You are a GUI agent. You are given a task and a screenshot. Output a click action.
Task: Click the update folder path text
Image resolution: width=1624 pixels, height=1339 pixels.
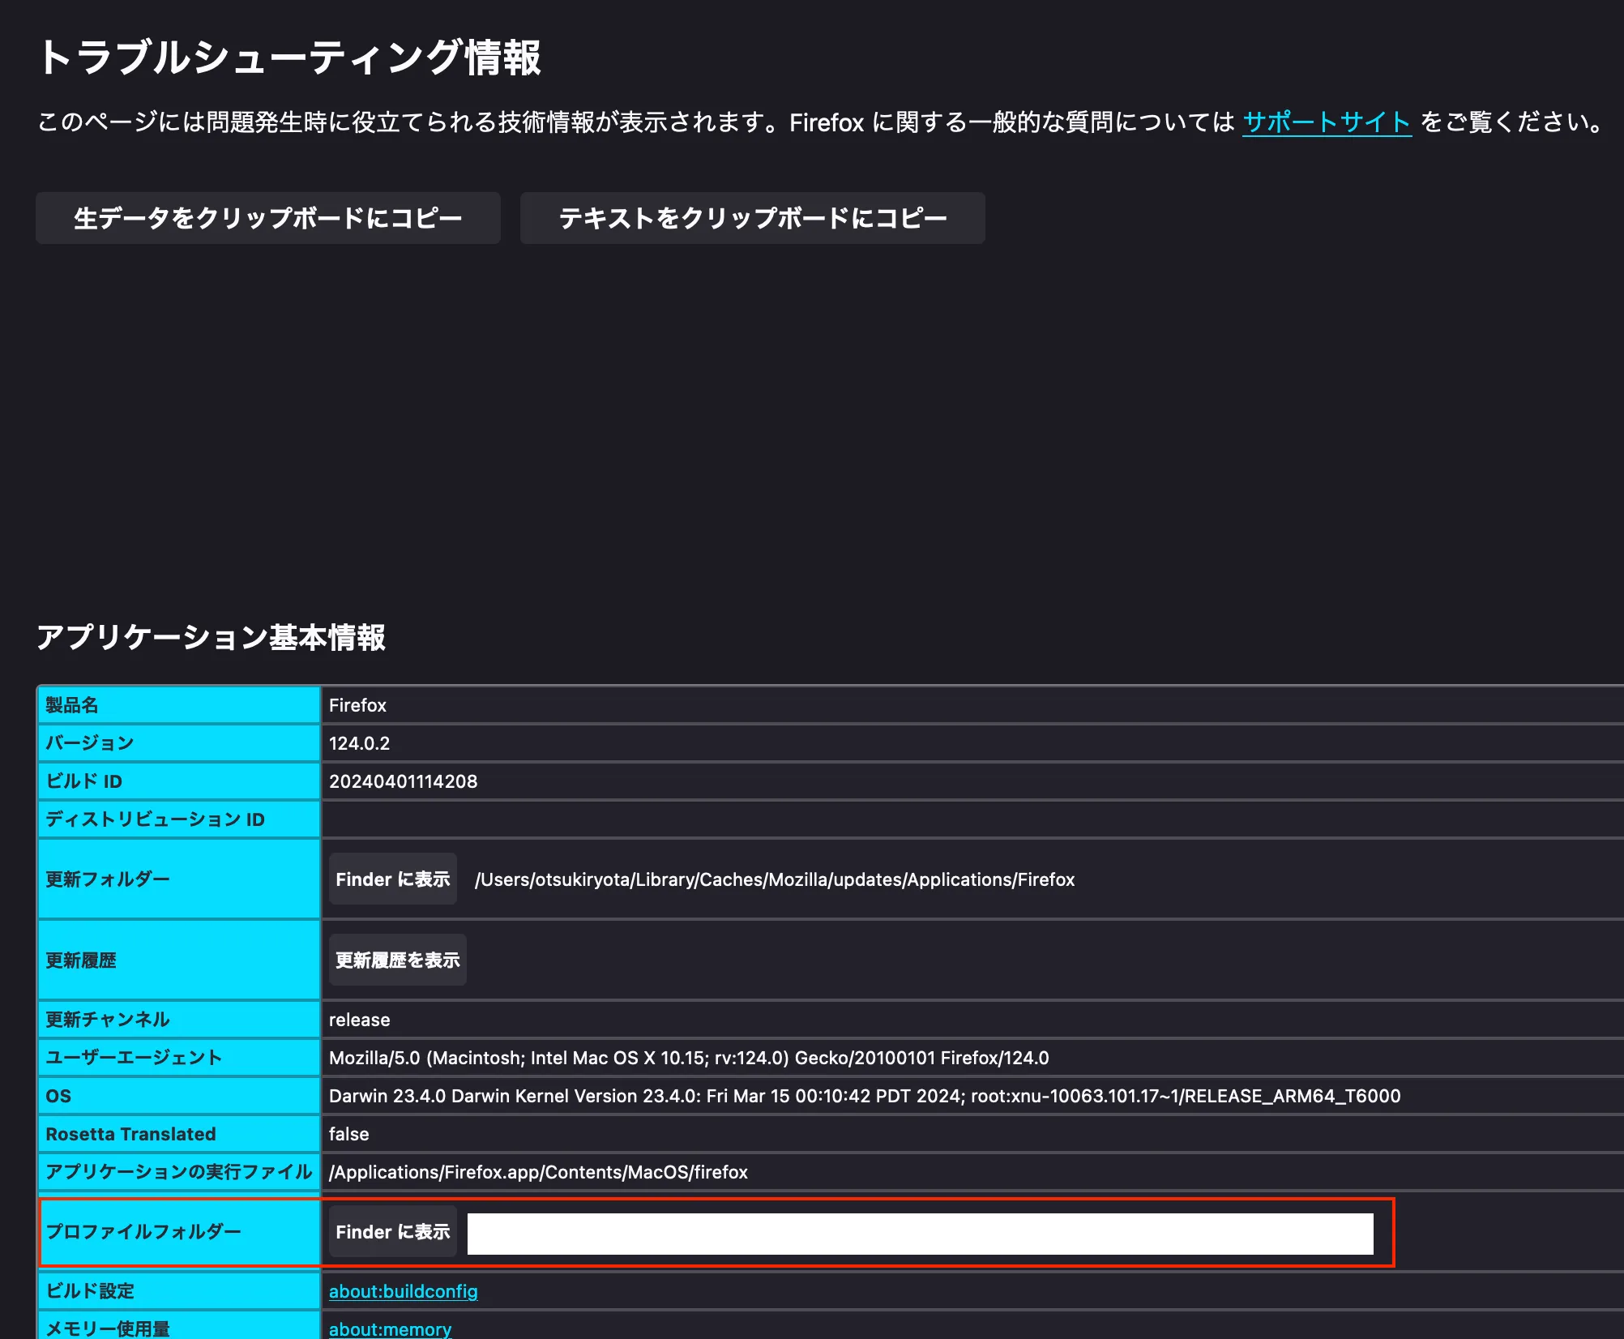click(x=775, y=879)
